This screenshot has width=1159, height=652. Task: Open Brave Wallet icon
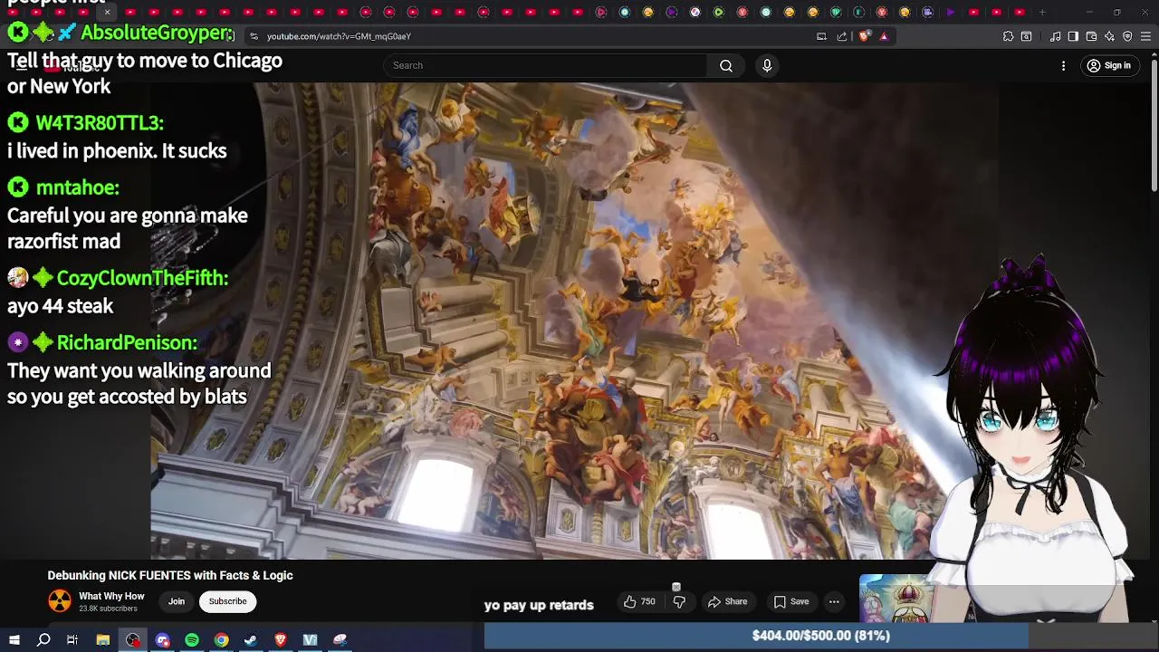(1091, 36)
